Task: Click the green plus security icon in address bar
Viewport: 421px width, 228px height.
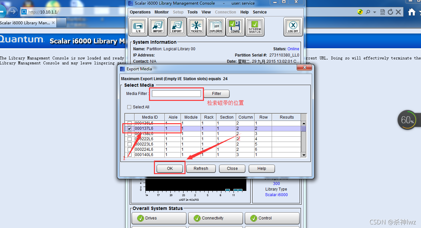Action: click(x=360, y=12)
